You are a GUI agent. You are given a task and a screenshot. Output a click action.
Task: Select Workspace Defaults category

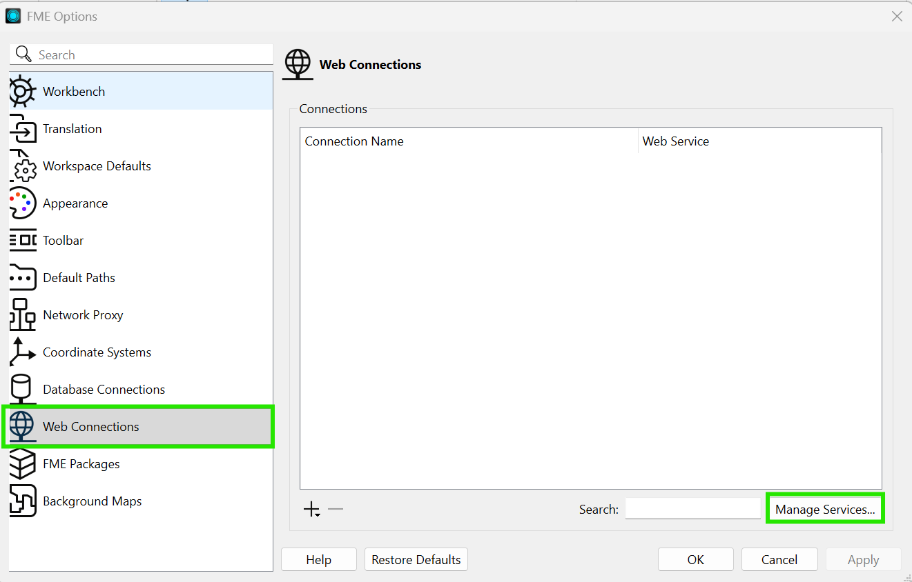pyautogui.click(x=141, y=165)
